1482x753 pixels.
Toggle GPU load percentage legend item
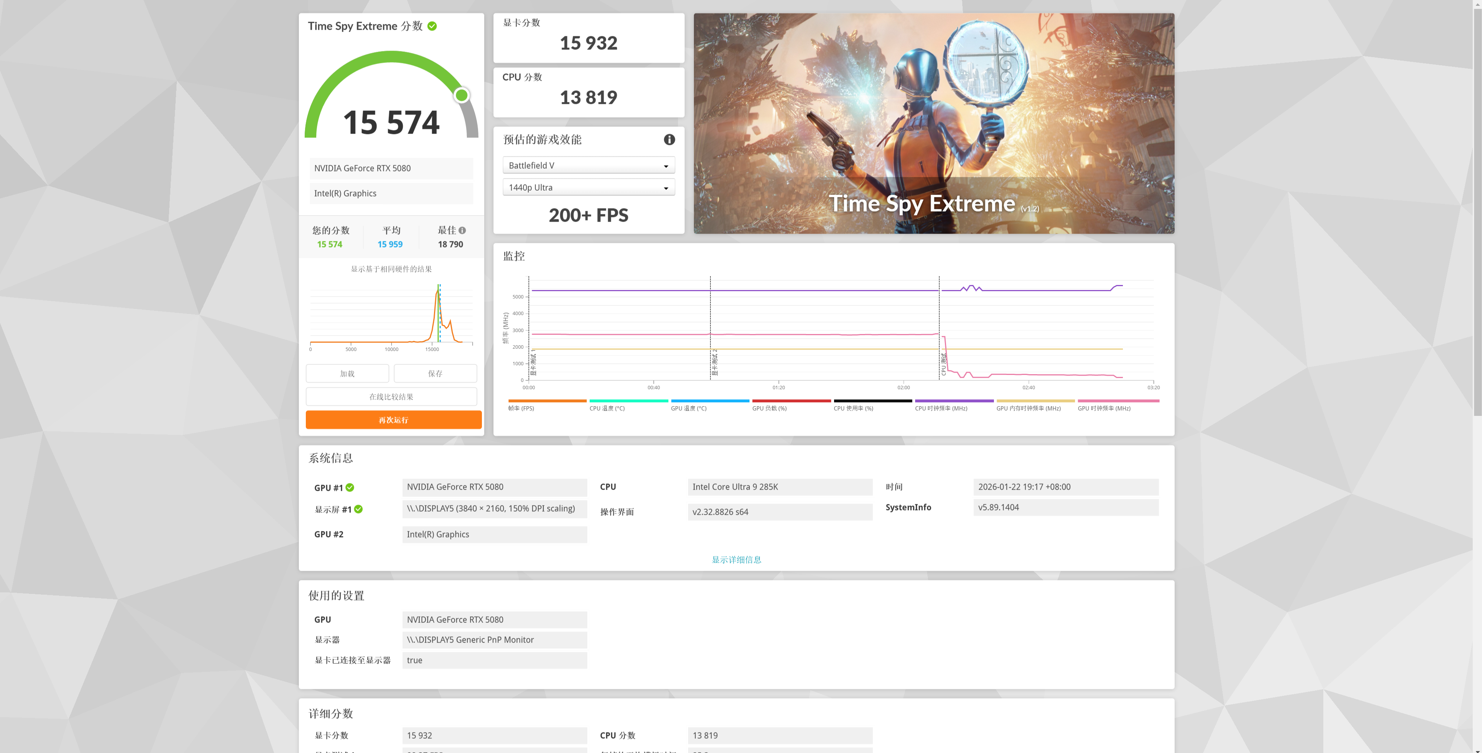[x=769, y=408]
